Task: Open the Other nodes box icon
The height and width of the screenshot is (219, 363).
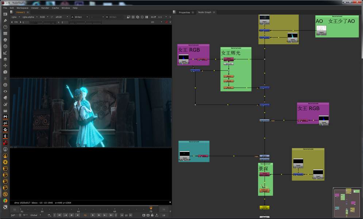Action: (5, 111)
